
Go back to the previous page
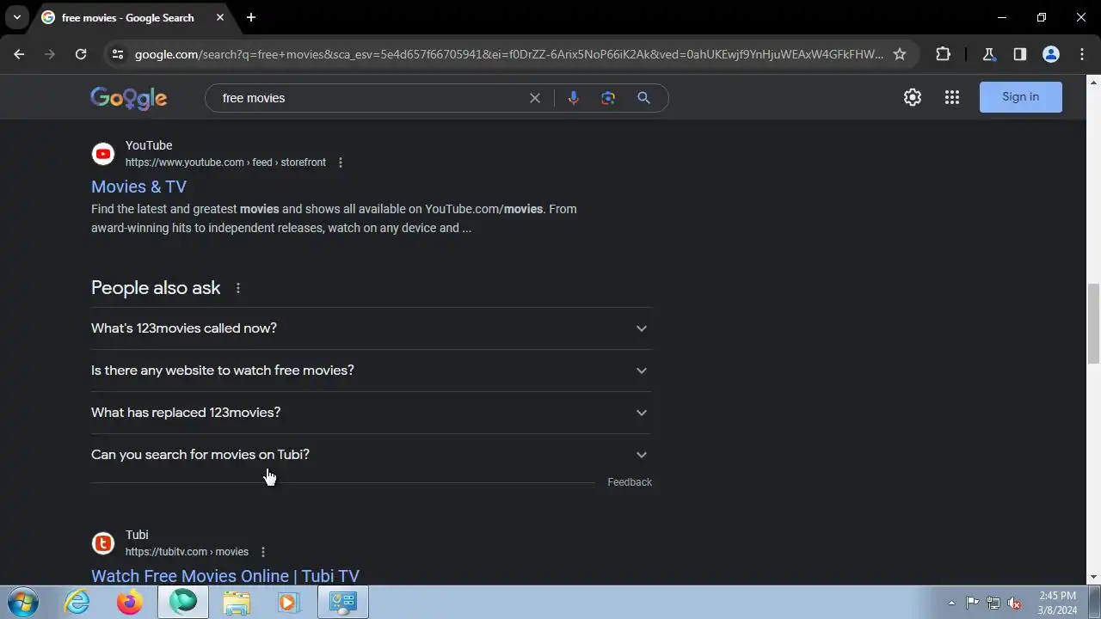(x=19, y=54)
